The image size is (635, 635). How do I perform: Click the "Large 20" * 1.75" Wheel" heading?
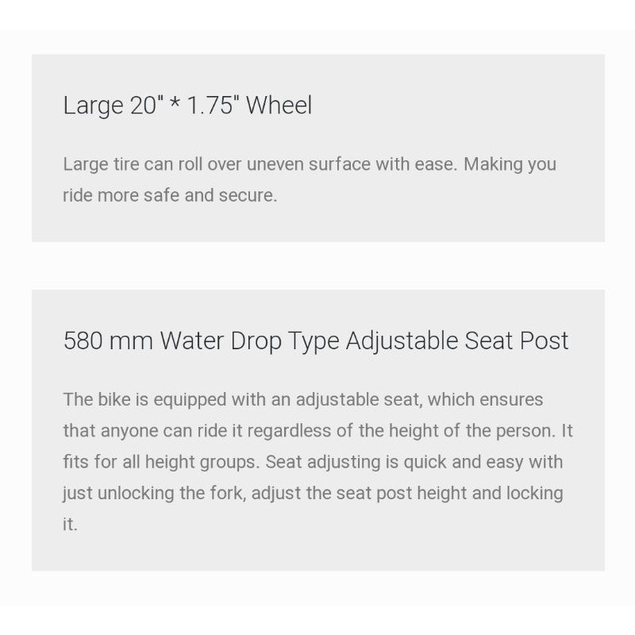point(187,106)
